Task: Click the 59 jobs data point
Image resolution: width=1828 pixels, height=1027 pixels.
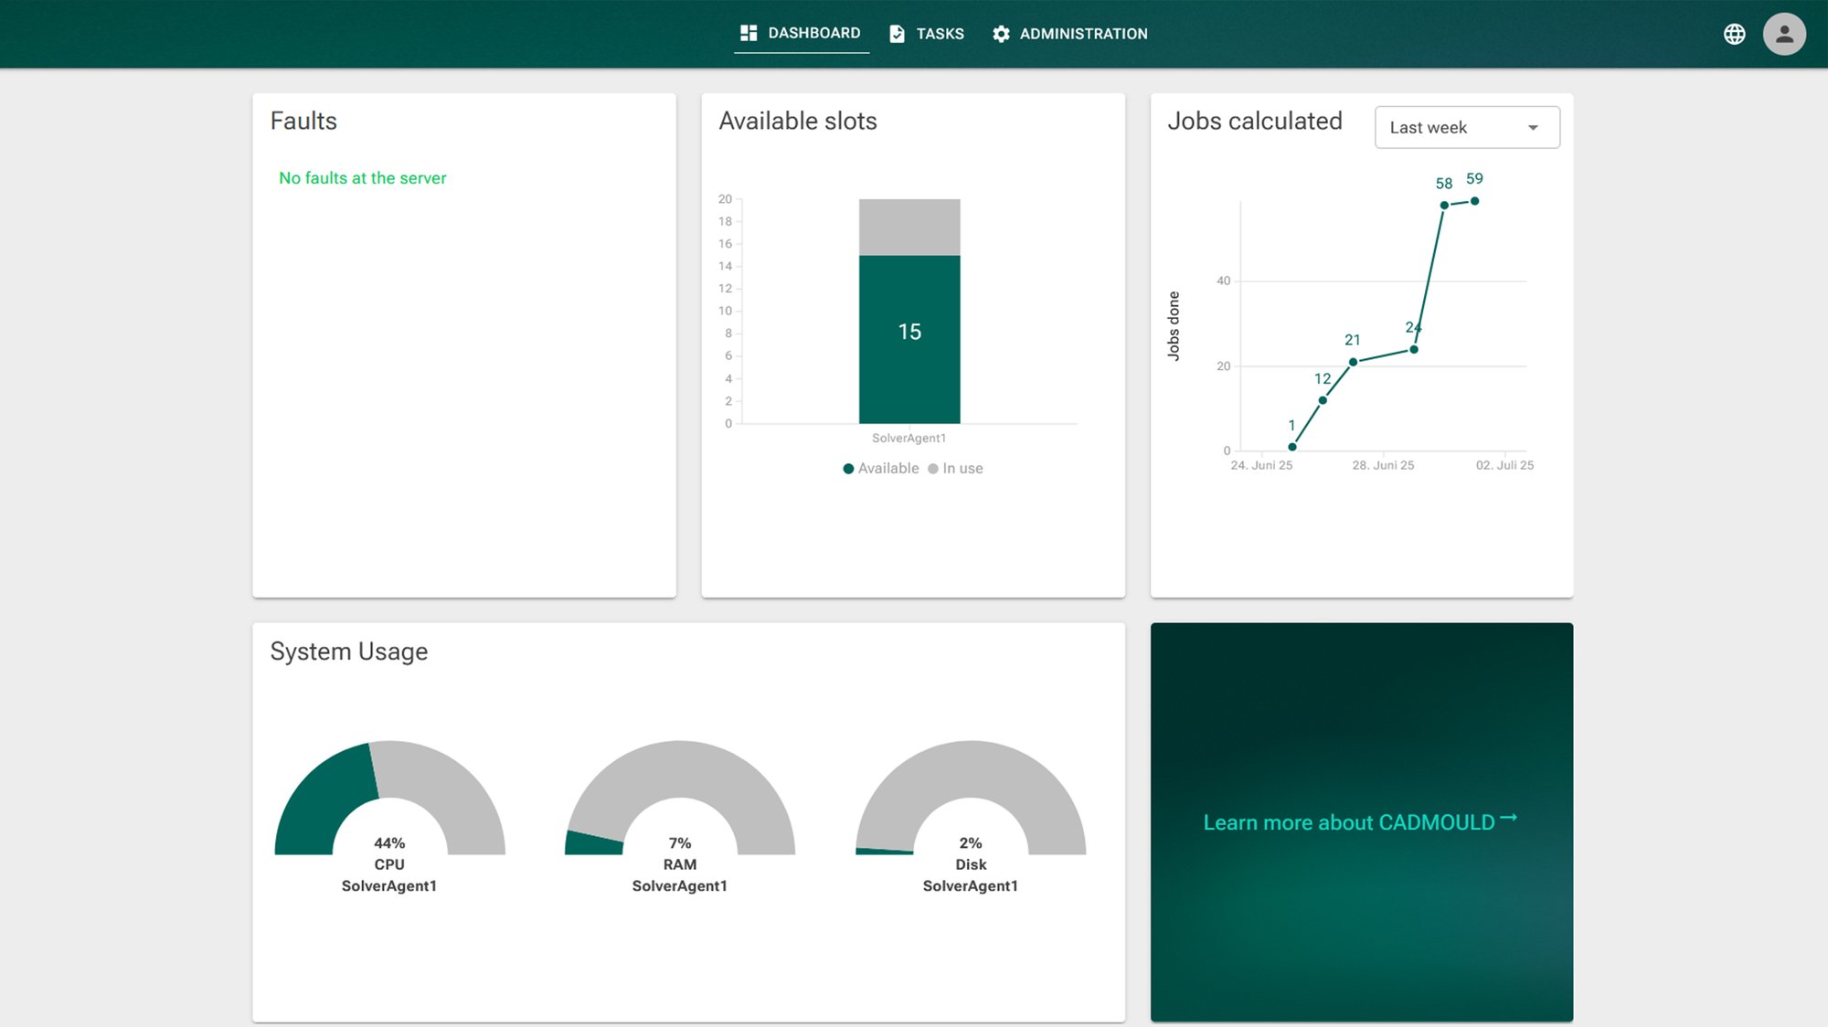Action: (x=1474, y=201)
